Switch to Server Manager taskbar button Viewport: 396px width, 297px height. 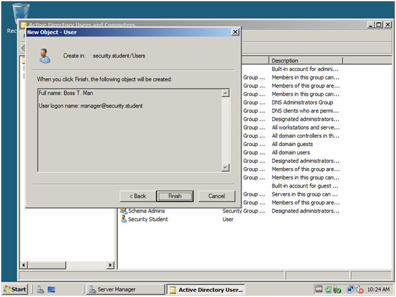125,289
